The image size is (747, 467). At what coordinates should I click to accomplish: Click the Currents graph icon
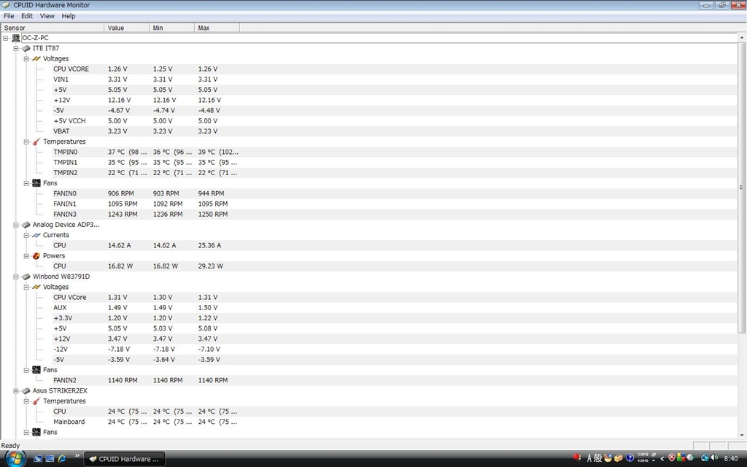(36, 235)
